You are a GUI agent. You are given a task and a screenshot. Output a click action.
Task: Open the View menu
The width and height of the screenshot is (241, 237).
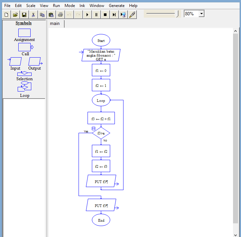44,6
